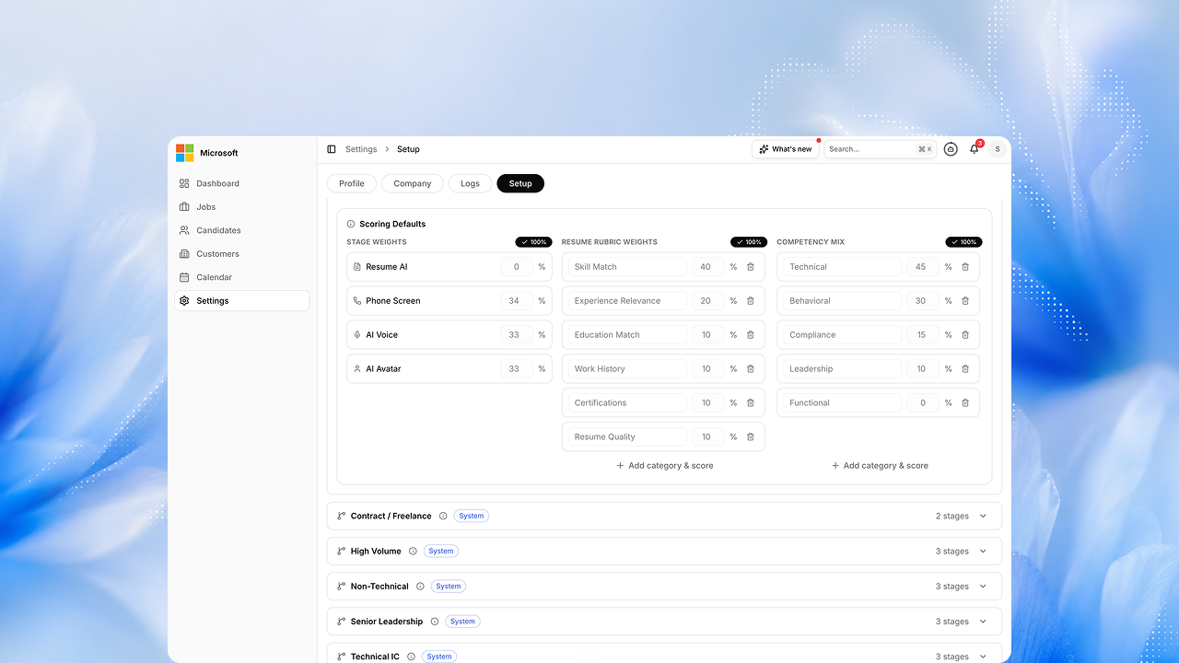Viewport: 1179px width, 663px height.
Task: Edit the Skill Match name field
Action: pos(626,267)
